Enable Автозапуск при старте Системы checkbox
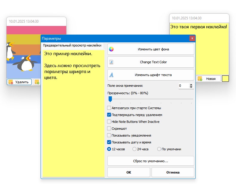Screen dimensions: 236x184 [109, 108]
